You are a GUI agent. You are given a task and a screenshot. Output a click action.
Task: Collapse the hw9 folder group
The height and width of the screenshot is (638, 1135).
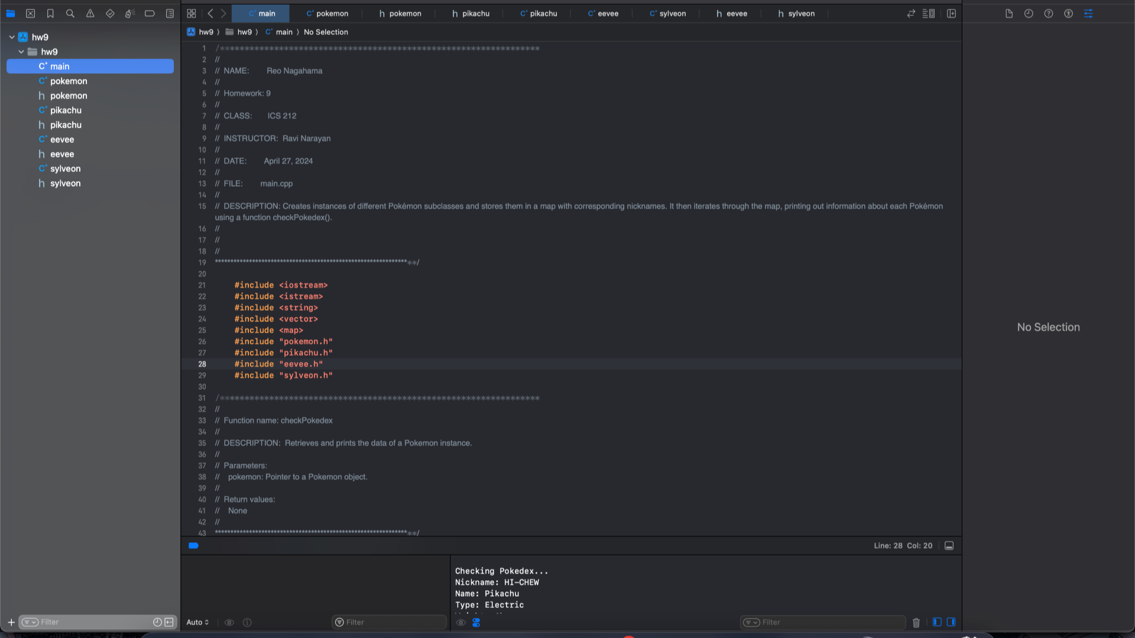pos(21,51)
